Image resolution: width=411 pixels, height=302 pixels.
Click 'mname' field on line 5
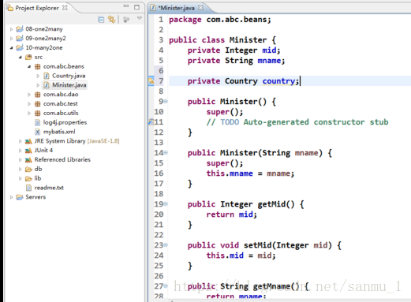269,61
